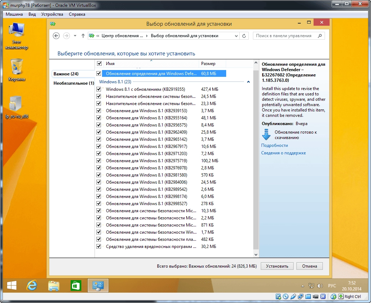Click the VirtualBox CPU virtualization indicator
371x303 pixels.
click(x=323, y=296)
